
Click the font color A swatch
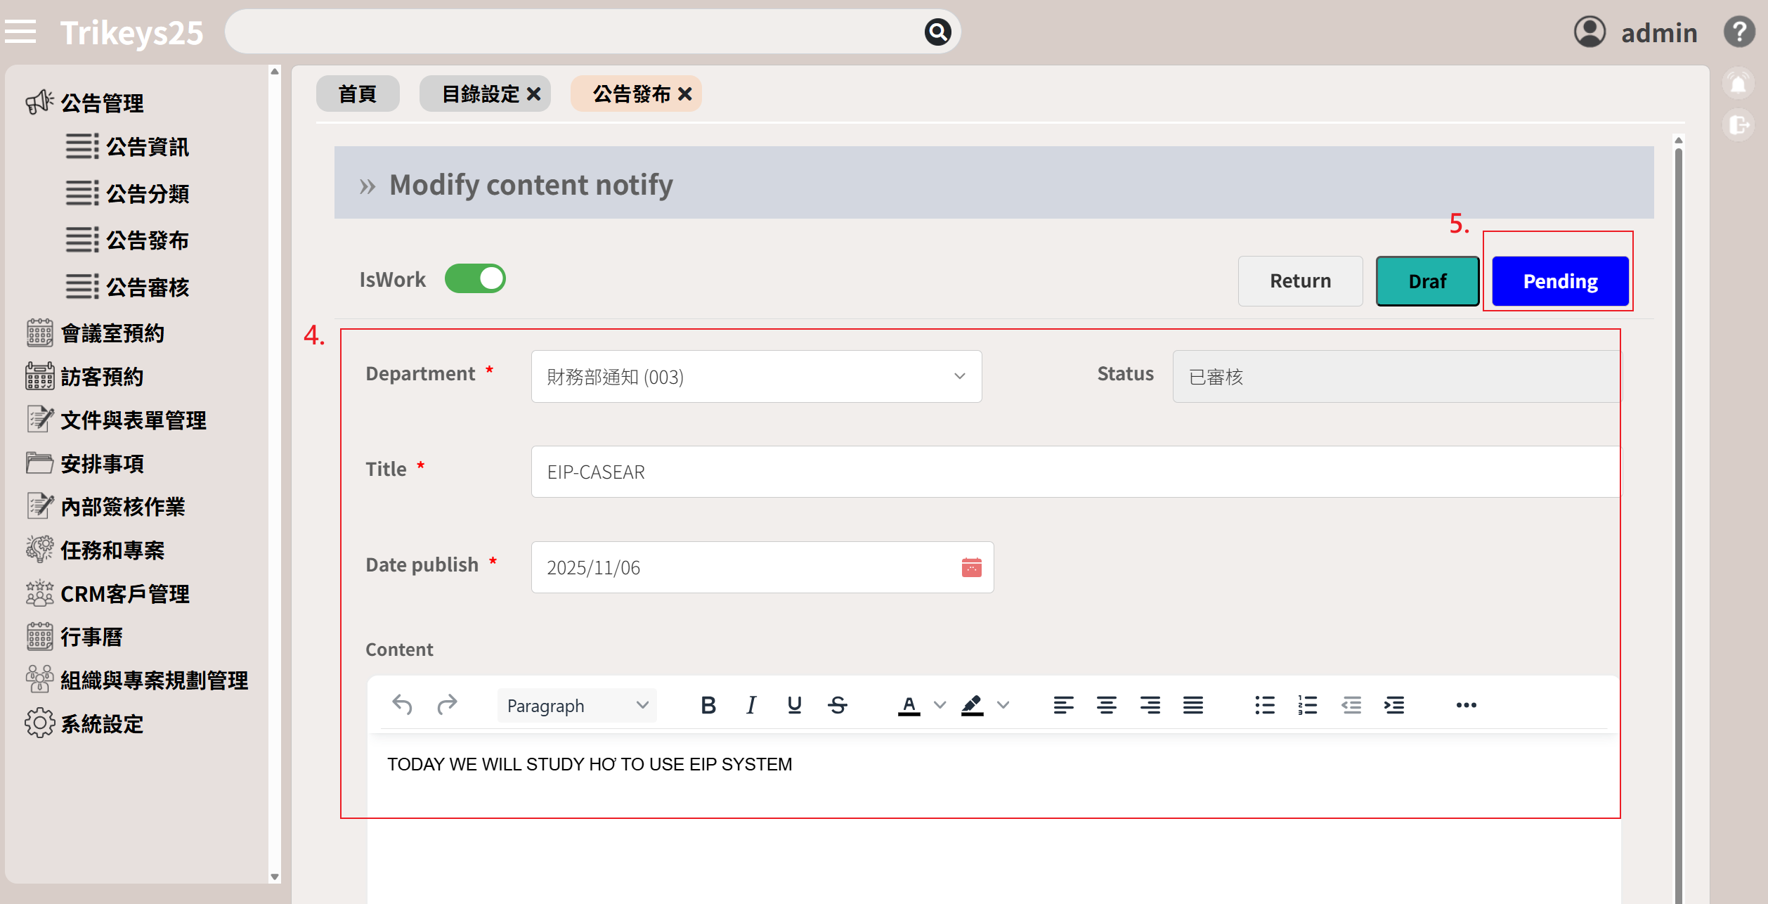click(x=909, y=705)
